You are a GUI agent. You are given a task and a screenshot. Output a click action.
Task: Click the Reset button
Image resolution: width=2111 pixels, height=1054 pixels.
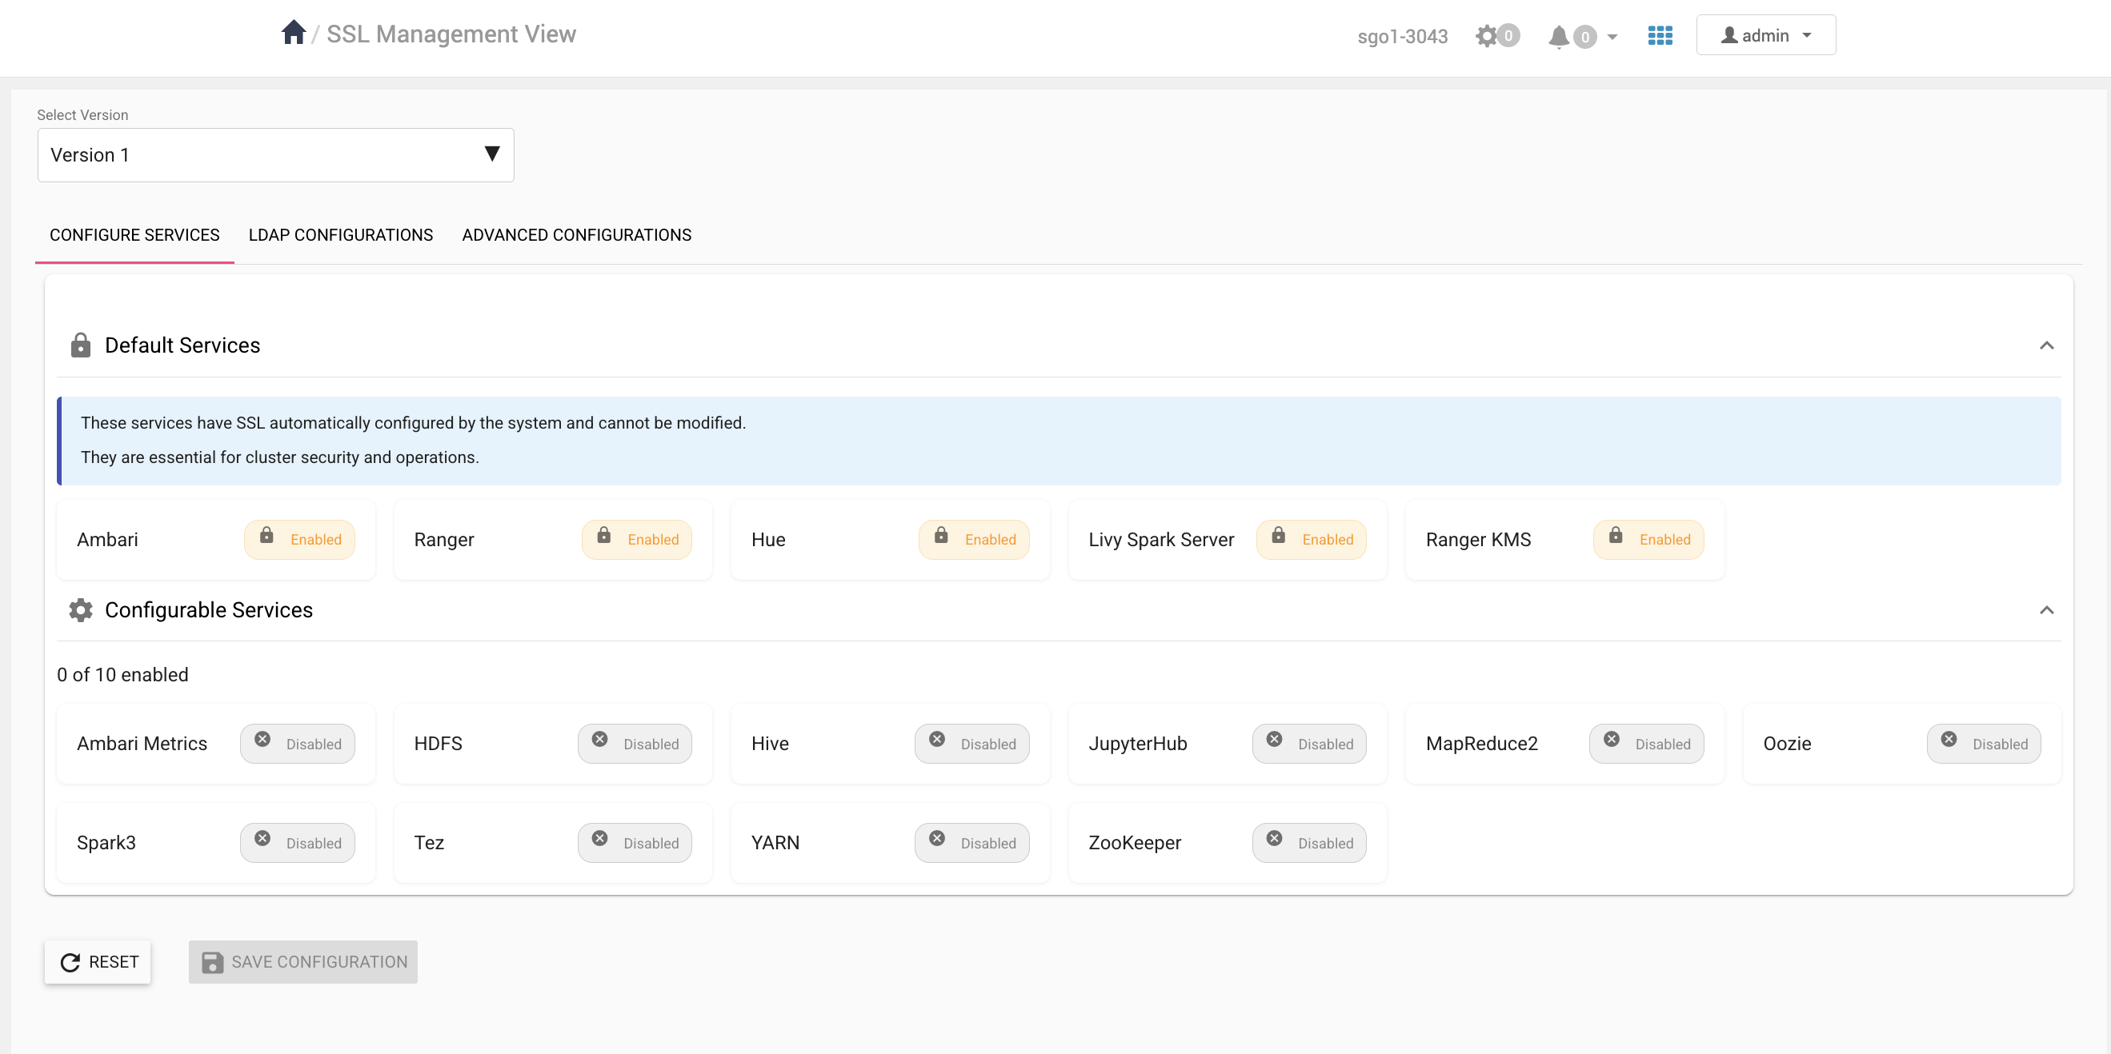(98, 961)
